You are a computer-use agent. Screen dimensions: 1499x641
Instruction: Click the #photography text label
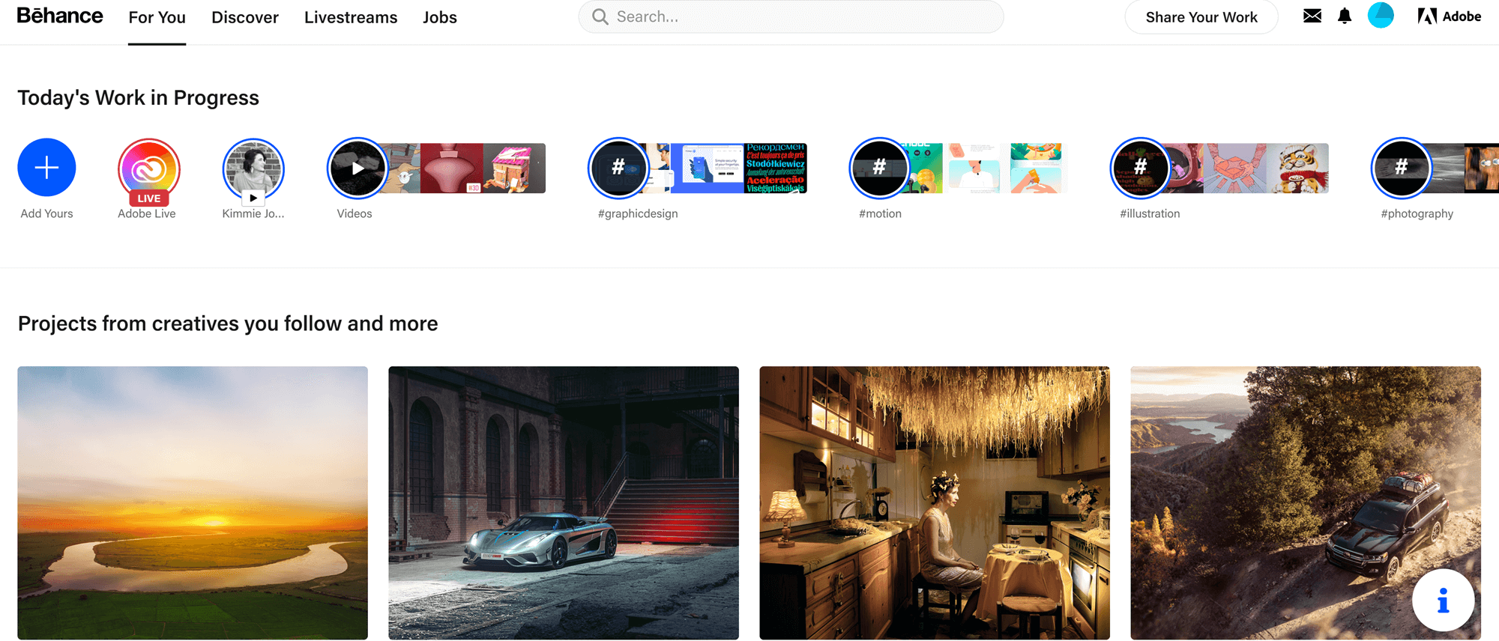click(1417, 213)
